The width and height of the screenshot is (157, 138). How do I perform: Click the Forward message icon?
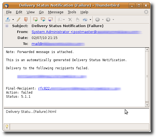tap(51, 19)
